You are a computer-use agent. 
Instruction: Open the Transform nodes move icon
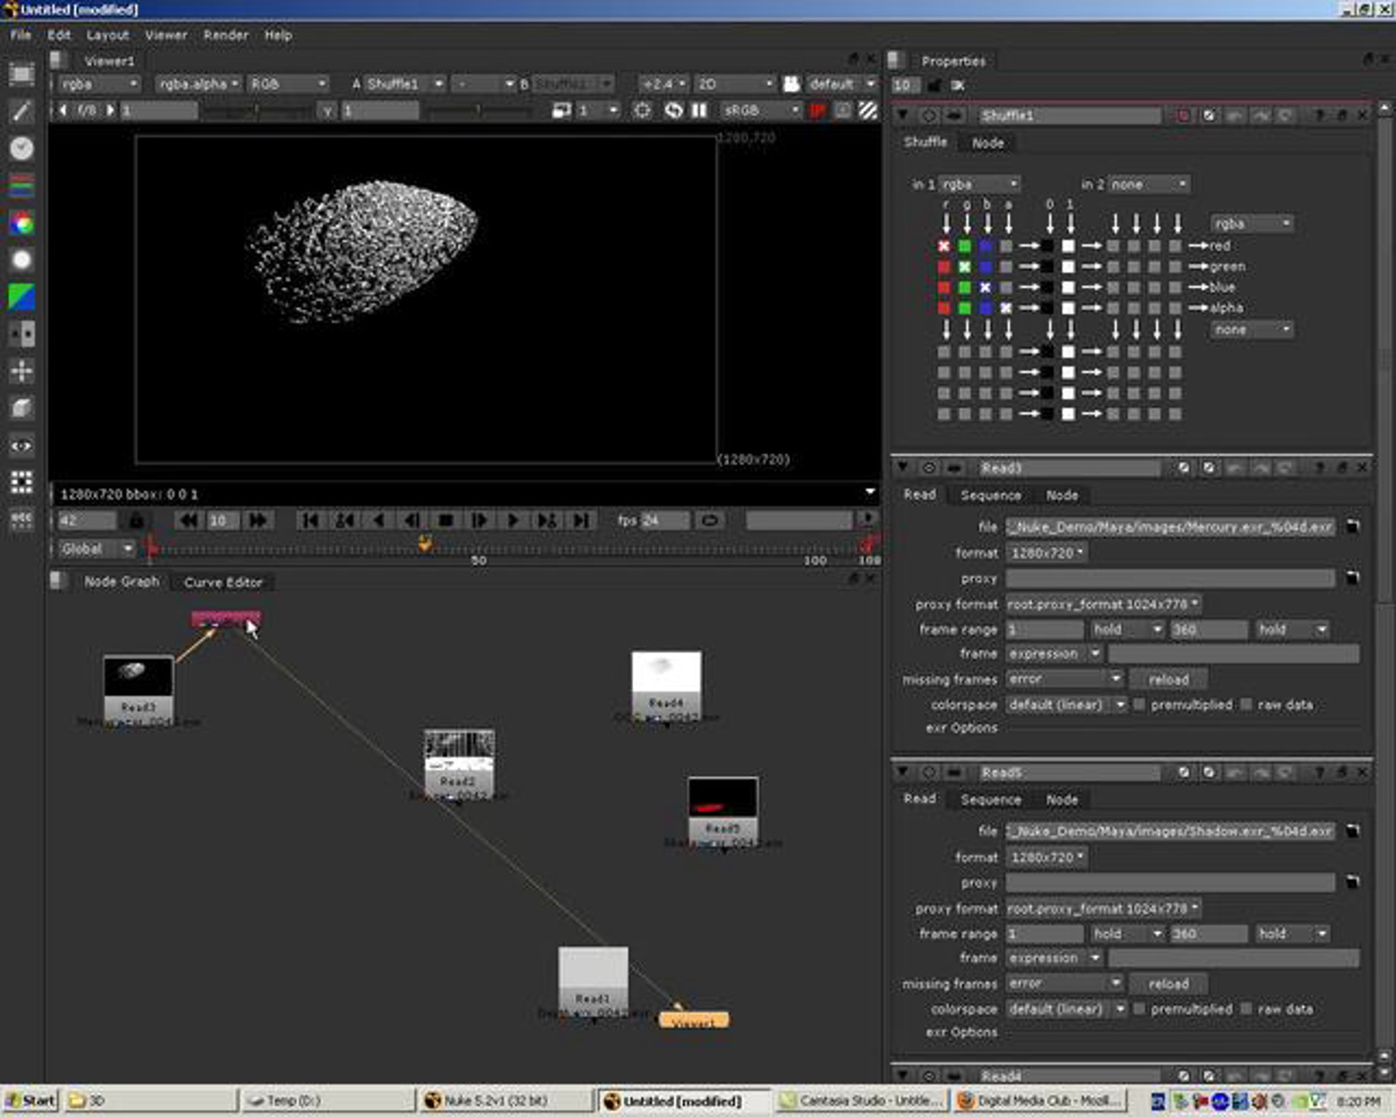(22, 371)
